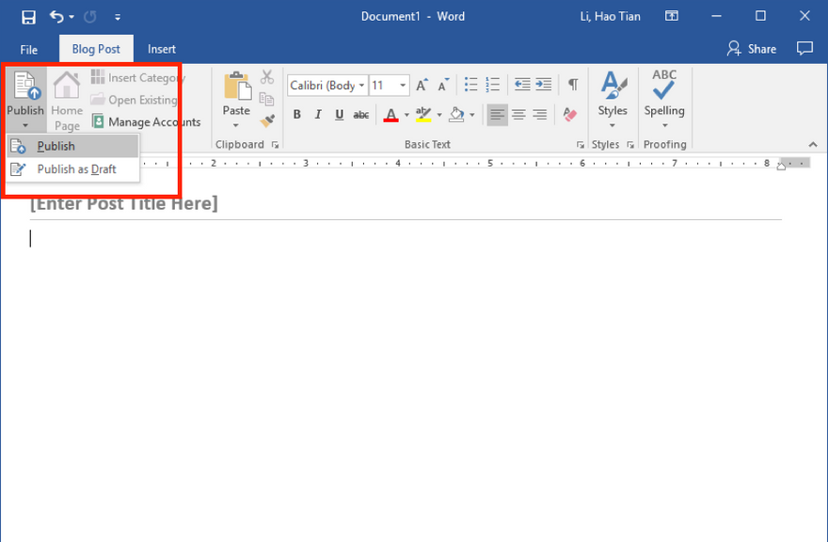This screenshot has height=542, width=828.
Task: Open the Comments speech bubble icon
Action: (x=804, y=49)
